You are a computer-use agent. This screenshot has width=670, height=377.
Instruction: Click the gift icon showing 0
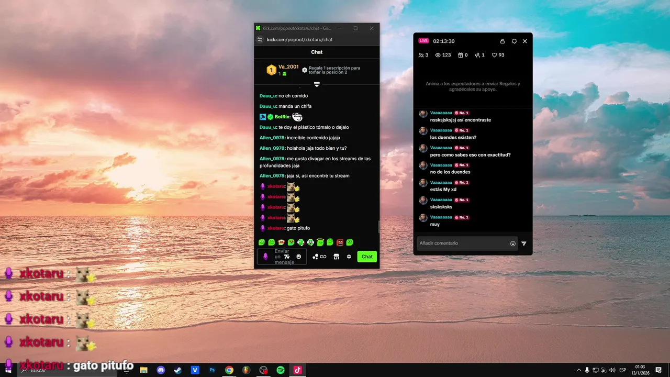[461, 55]
